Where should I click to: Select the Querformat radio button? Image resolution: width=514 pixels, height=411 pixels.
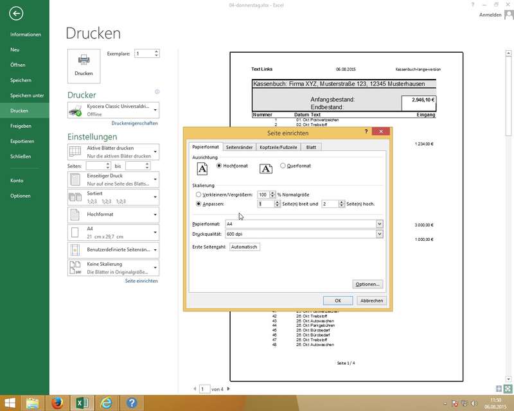[283, 166]
